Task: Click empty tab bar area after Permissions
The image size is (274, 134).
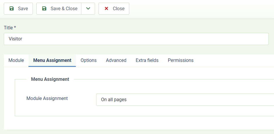Action: coord(236,60)
